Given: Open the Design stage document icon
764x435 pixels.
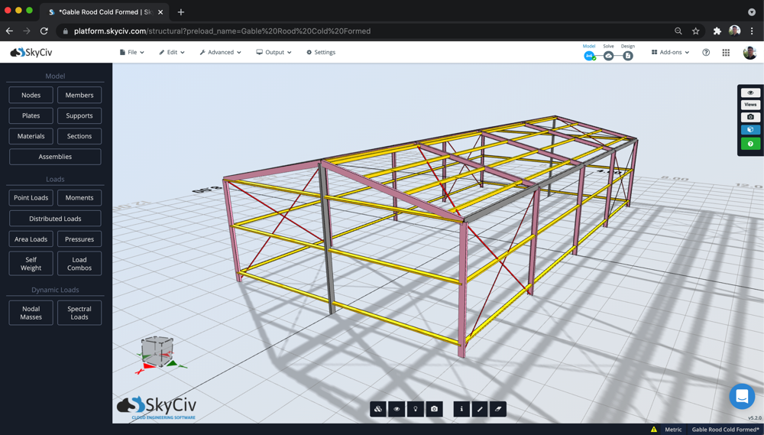Looking at the screenshot, I should point(628,56).
